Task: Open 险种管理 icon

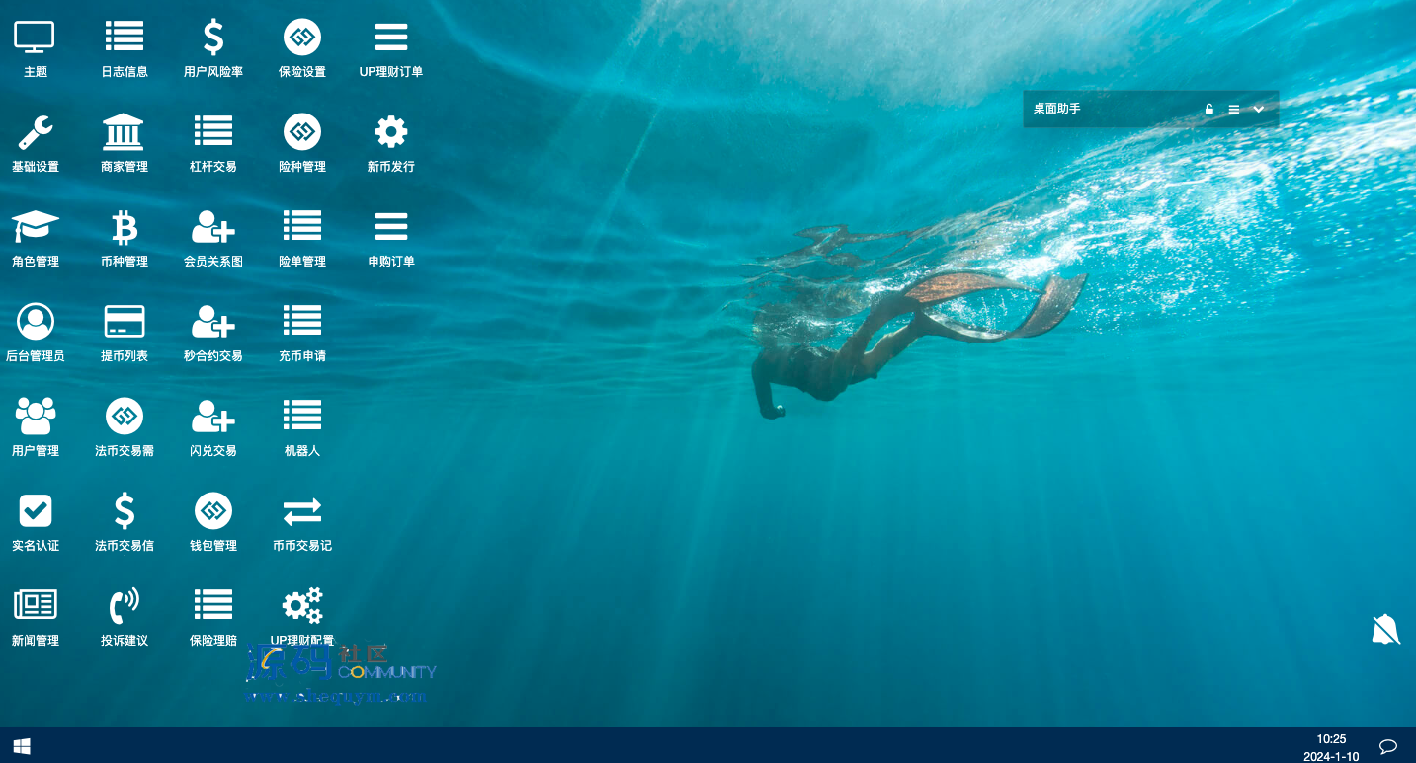Action: tap(302, 132)
